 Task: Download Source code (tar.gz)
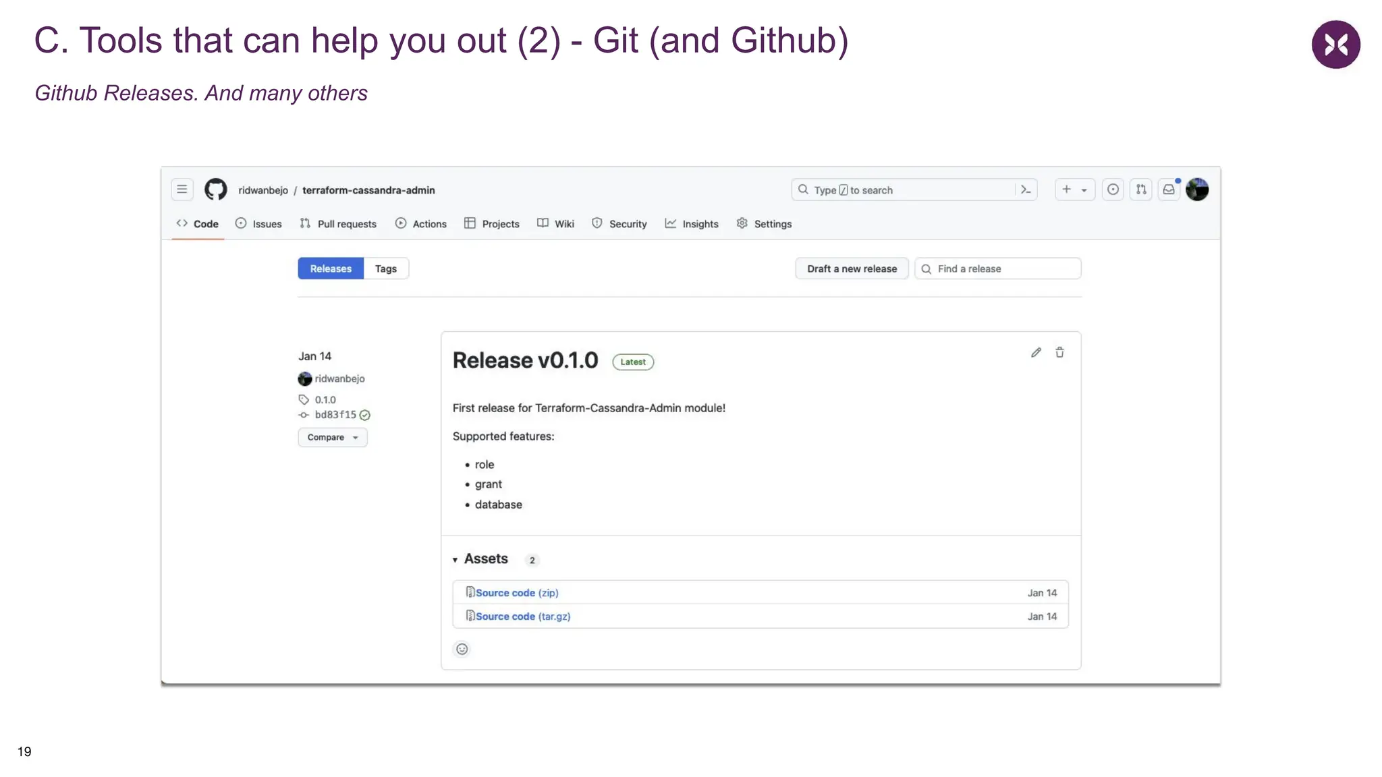pos(523,616)
